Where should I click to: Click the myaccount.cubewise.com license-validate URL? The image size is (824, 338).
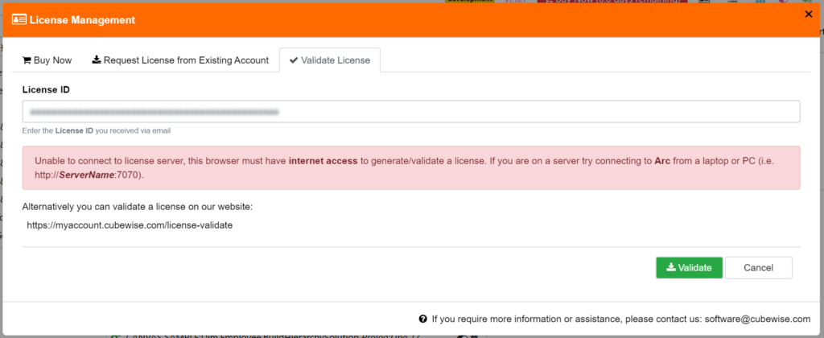[x=130, y=225]
